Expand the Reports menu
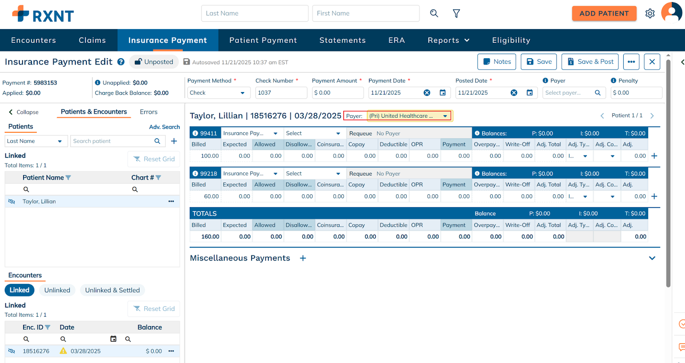The height and width of the screenshot is (363, 685). pyautogui.click(x=448, y=40)
